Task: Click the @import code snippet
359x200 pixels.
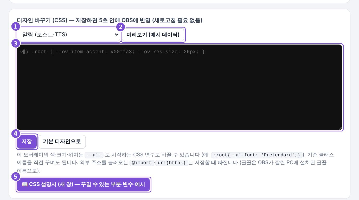Action: pyautogui.click(x=142, y=163)
